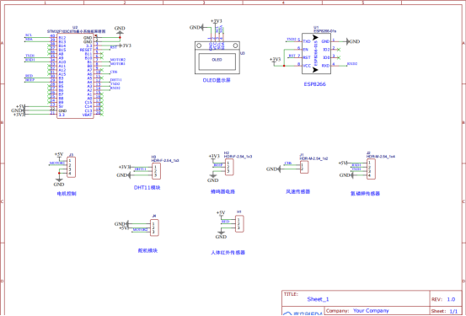Click the REV '1.0' value

(451, 299)
